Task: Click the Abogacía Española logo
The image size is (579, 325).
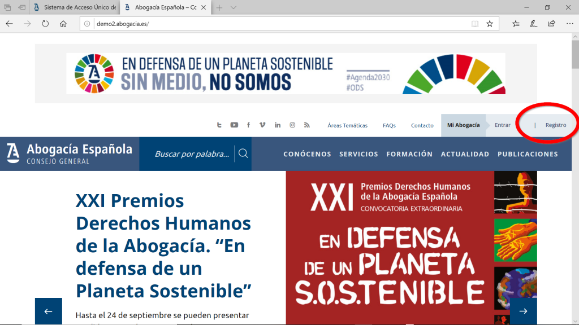Action: pyautogui.click(x=70, y=153)
